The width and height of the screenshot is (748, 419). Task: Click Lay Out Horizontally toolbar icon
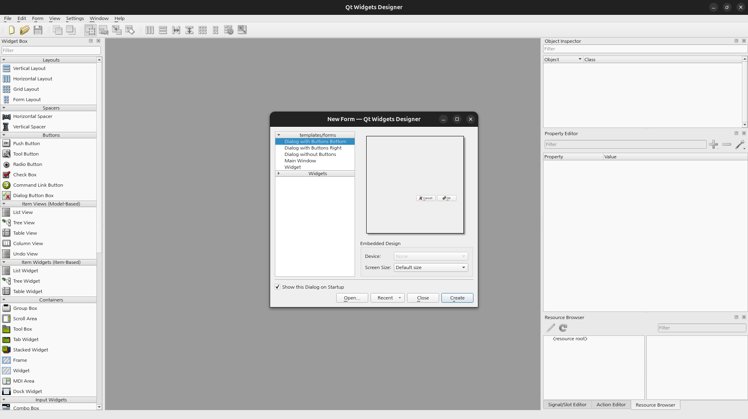pyautogui.click(x=150, y=30)
